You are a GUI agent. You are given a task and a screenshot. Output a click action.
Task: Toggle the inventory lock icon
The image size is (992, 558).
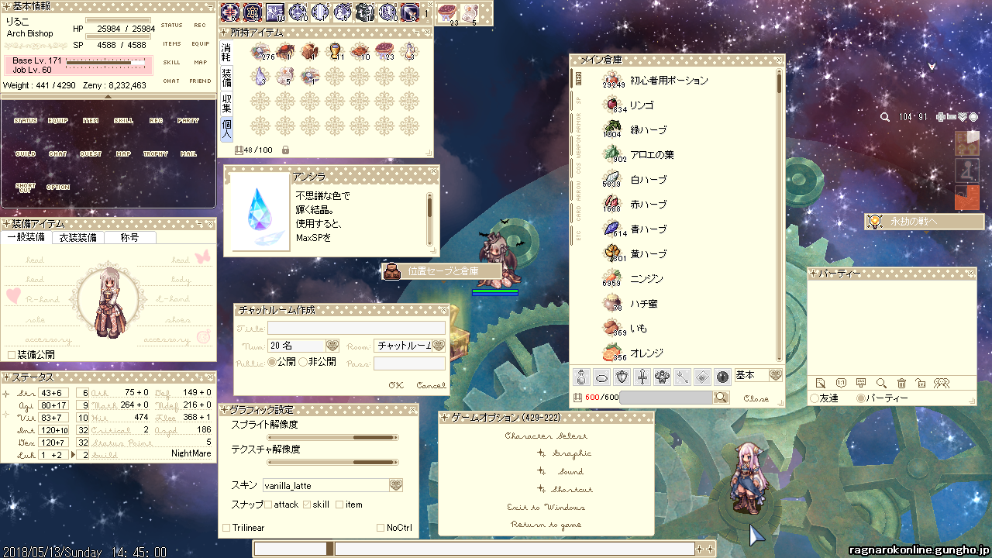point(285,150)
